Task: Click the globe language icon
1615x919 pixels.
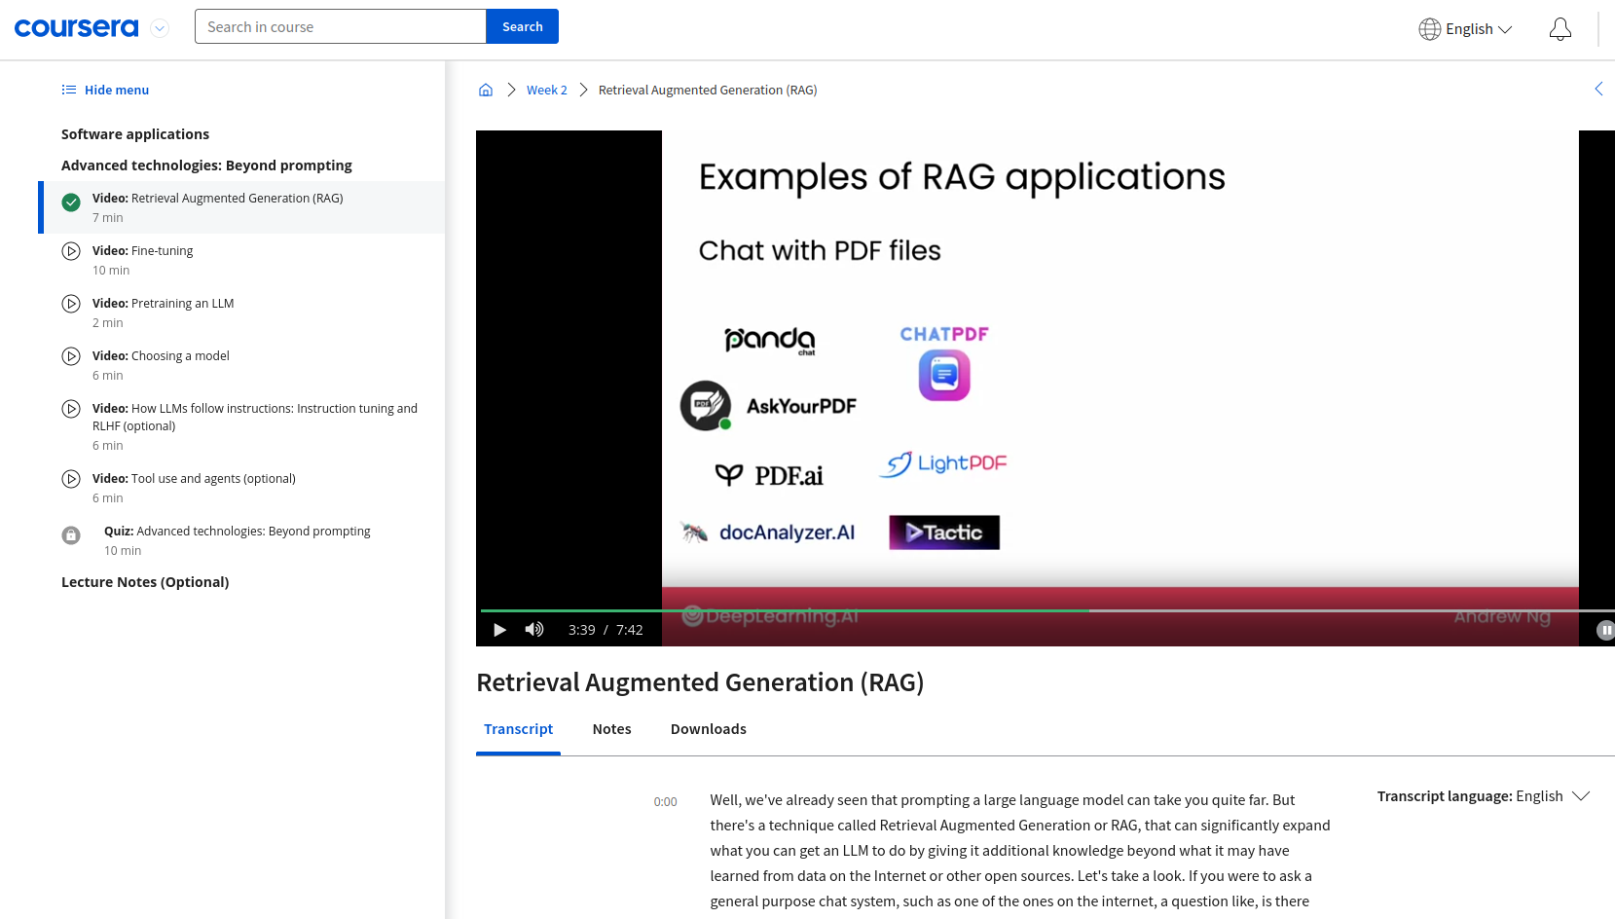Action: pyautogui.click(x=1429, y=29)
